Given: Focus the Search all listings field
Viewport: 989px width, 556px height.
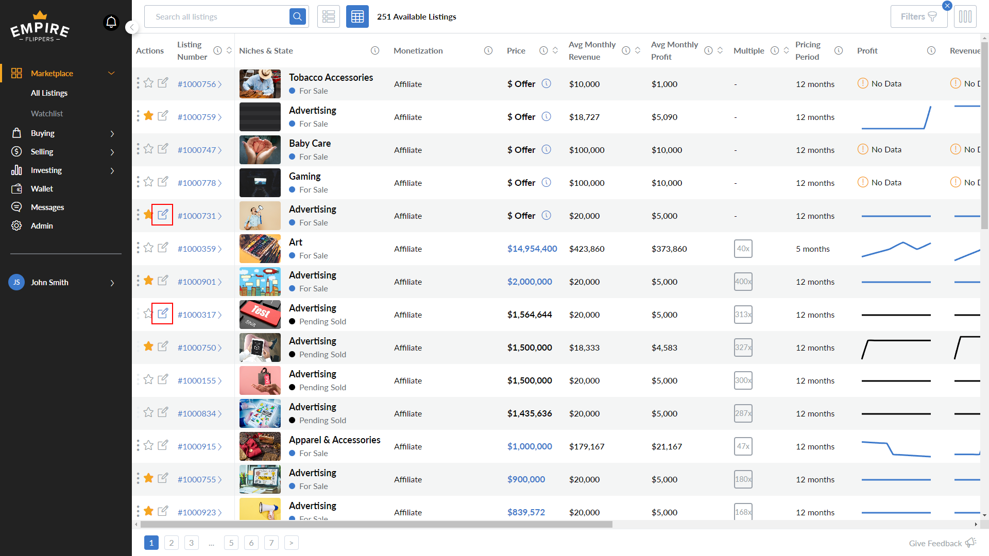Looking at the screenshot, I should click(x=217, y=16).
